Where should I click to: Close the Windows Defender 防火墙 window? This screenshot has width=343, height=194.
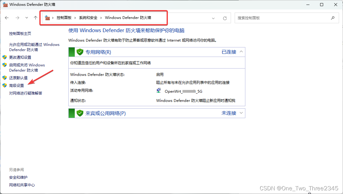tap(336, 5)
